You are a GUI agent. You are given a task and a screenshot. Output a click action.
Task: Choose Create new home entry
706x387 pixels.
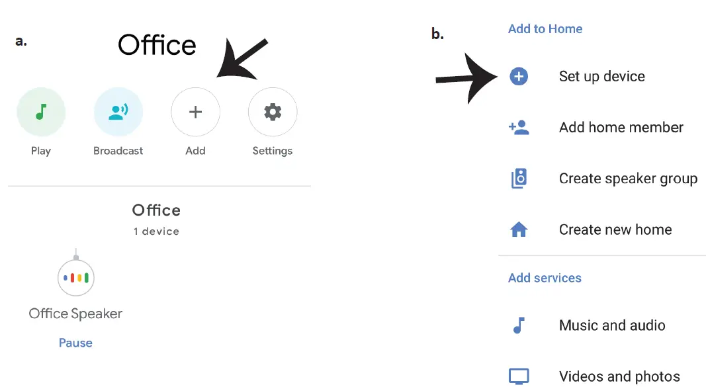[615, 230]
